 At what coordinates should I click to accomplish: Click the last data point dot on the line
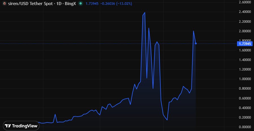pos(196,44)
